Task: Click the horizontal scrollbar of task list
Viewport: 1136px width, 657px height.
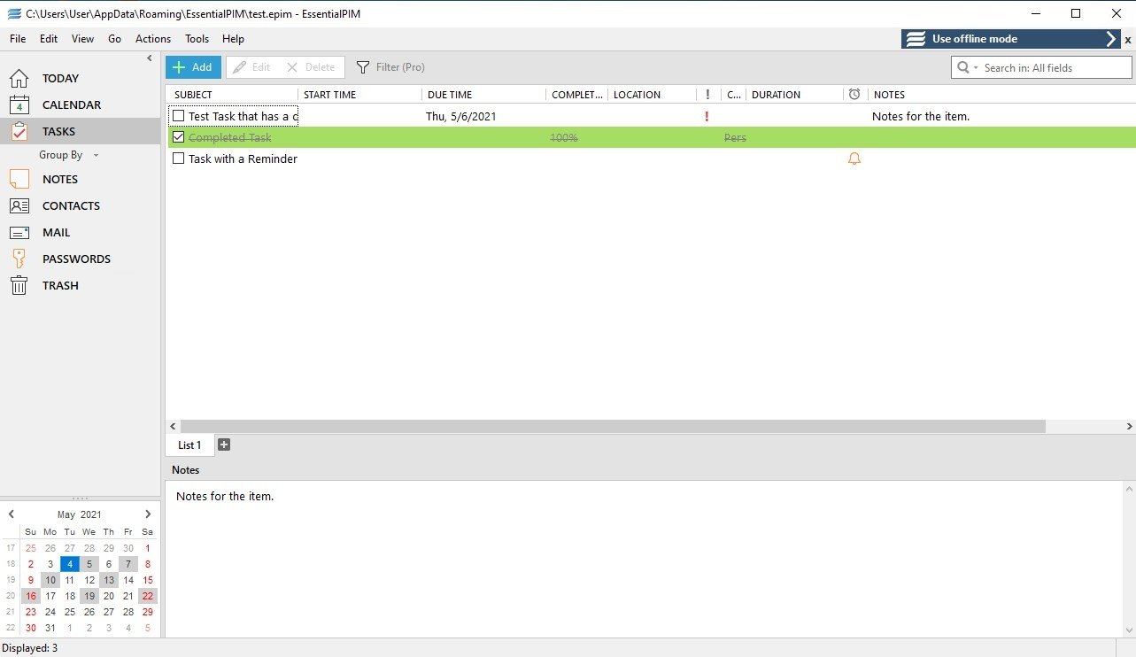Action: (612, 426)
